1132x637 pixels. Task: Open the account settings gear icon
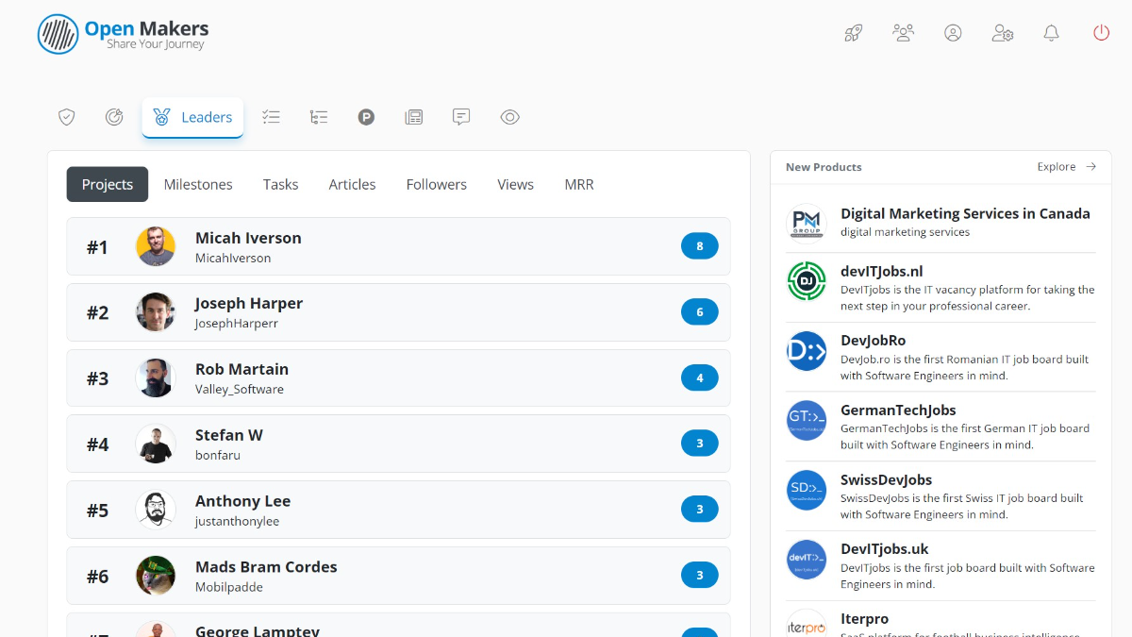[x=1002, y=33]
